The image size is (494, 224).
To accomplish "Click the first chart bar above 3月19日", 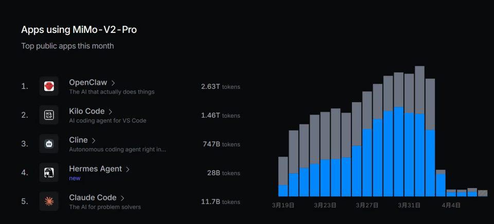I will (283, 177).
